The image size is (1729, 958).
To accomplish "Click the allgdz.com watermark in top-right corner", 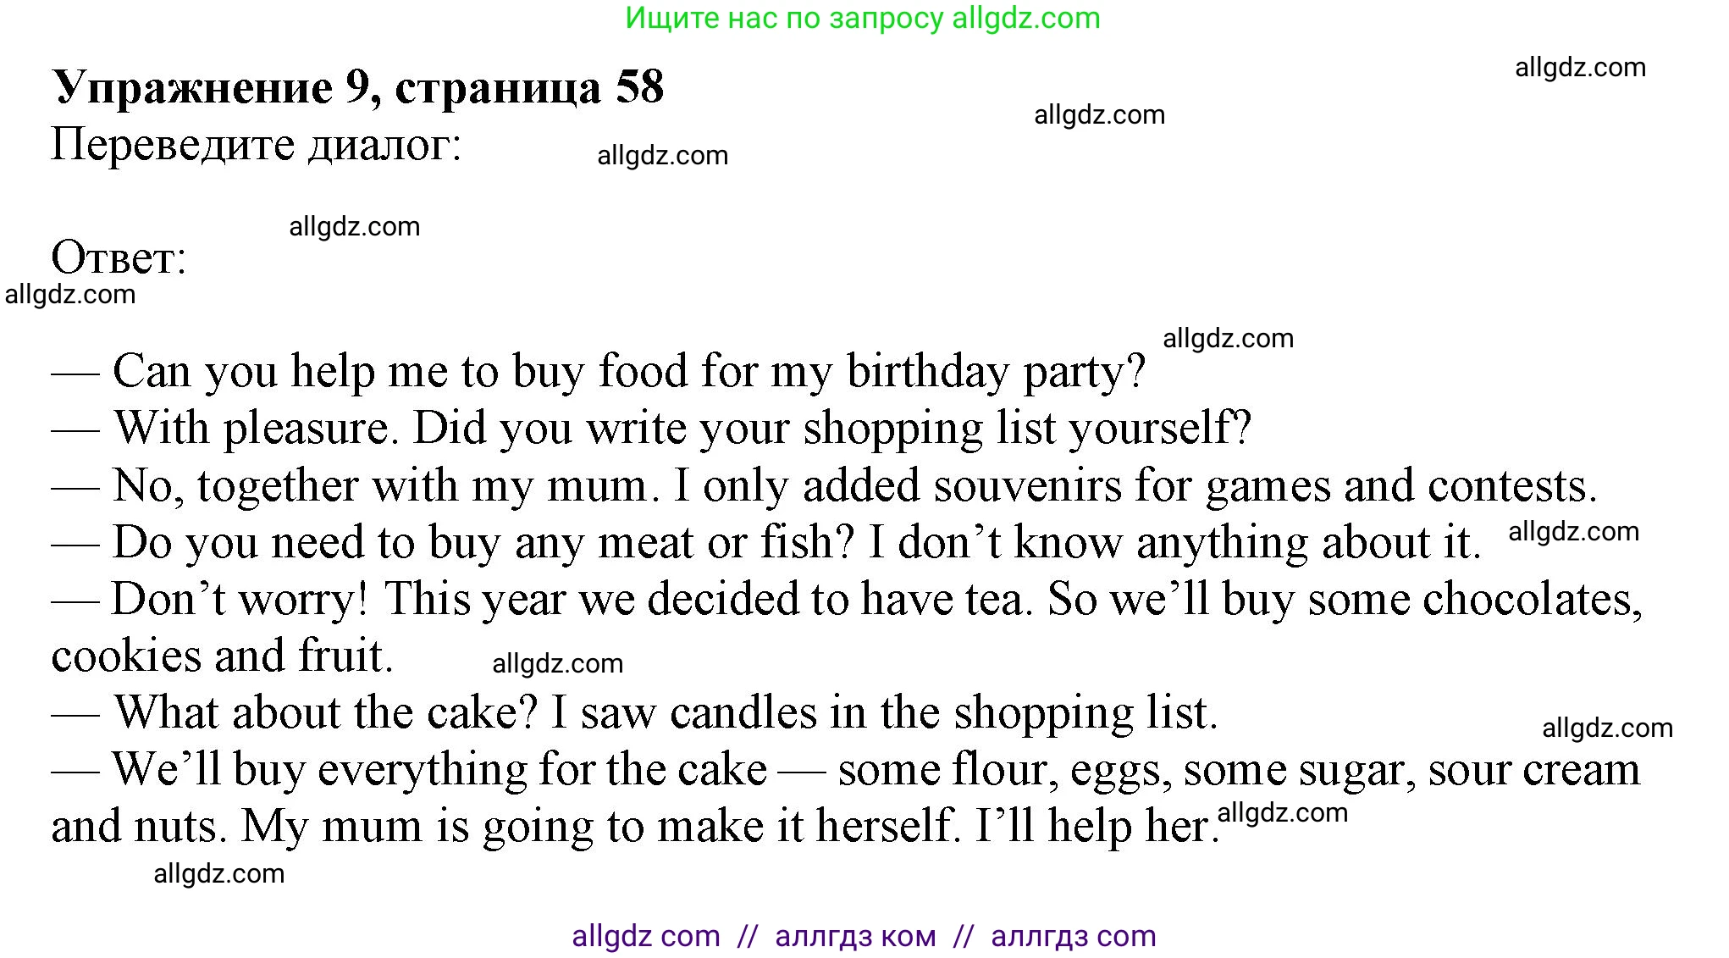I will [1580, 68].
